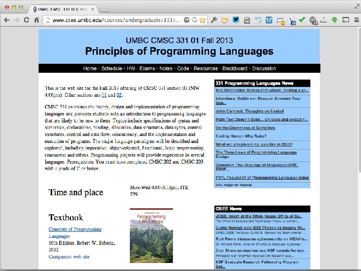Click the green checkmark extension icon
This screenshot has width=361, height=271.
(302, 20)
